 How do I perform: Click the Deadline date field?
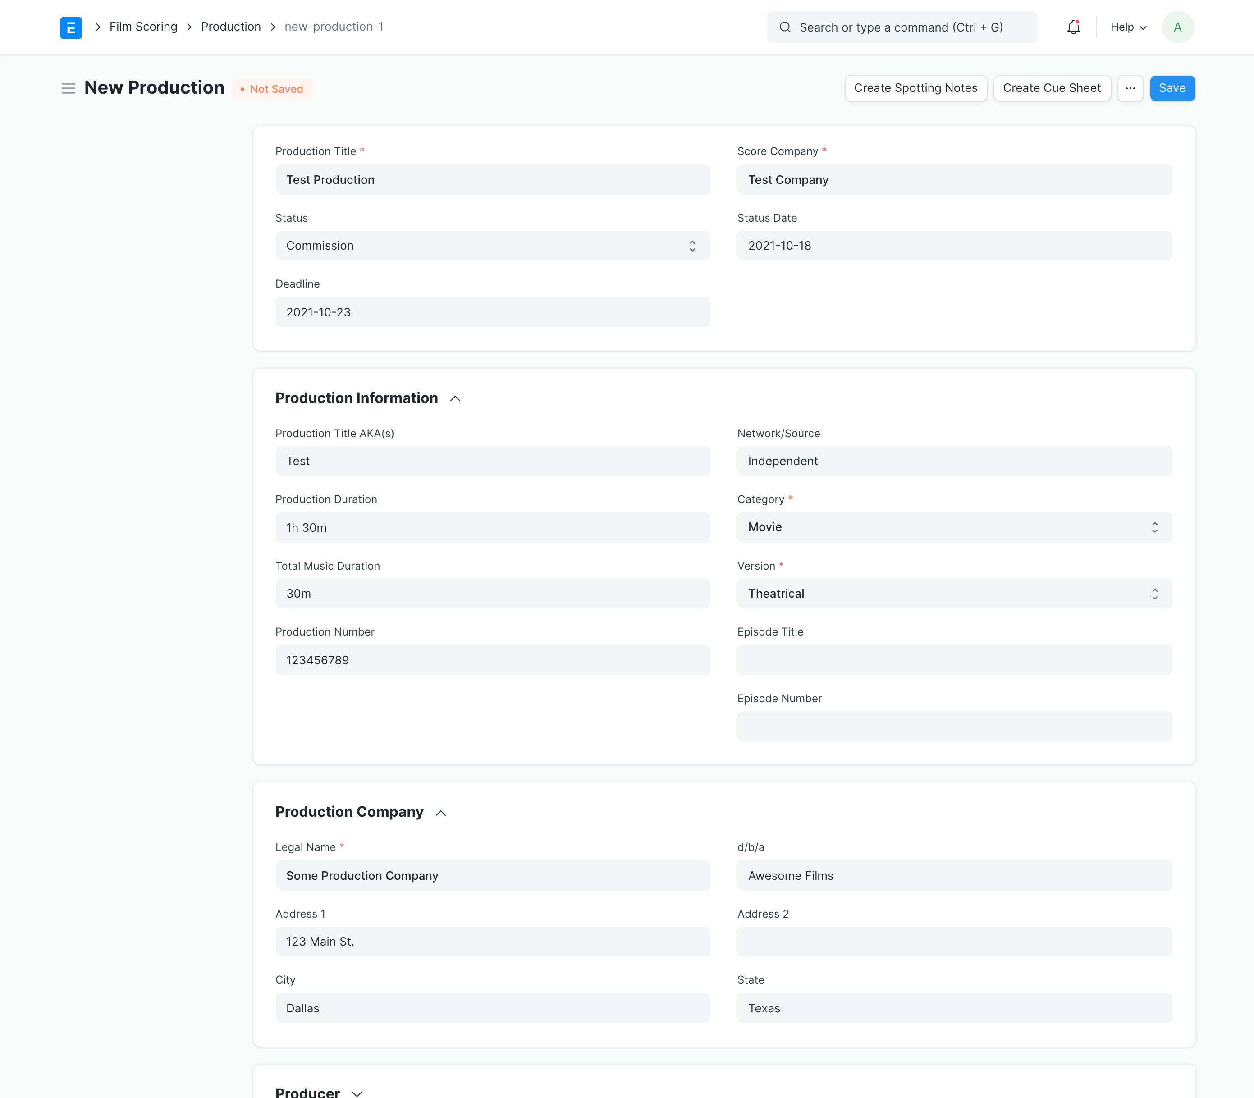pos(493,312)
